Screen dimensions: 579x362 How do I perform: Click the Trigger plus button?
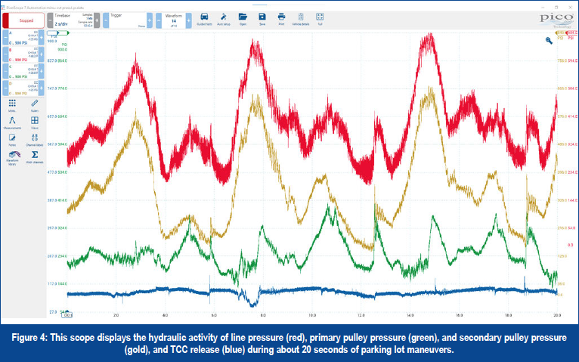(x=150, y=20)
